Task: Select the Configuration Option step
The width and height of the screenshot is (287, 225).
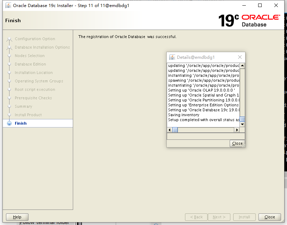Action: coord(35,39)
